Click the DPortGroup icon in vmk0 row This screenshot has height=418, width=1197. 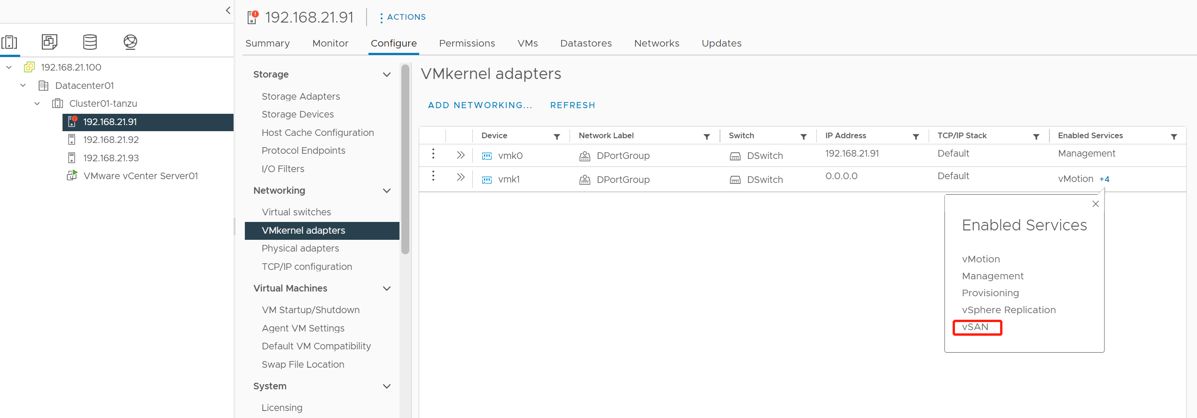pyautogui.click(x=585, y=156)
